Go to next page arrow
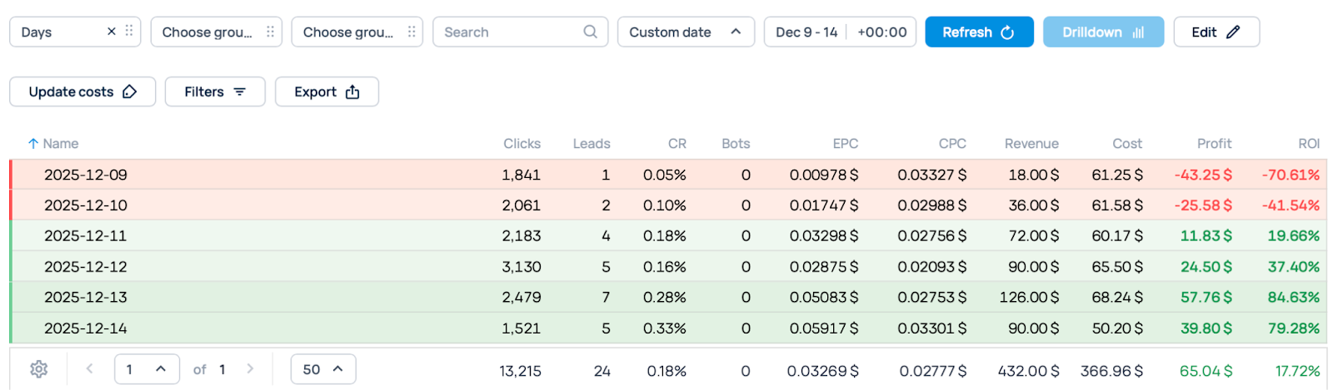 [250, 369]
